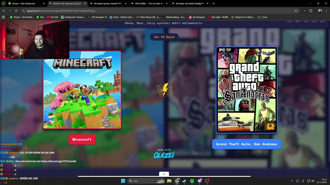This screenshot has width=330, height=185.
Task: Click the chat line 'KERİM SOL DER'
Action: (29, 178)
